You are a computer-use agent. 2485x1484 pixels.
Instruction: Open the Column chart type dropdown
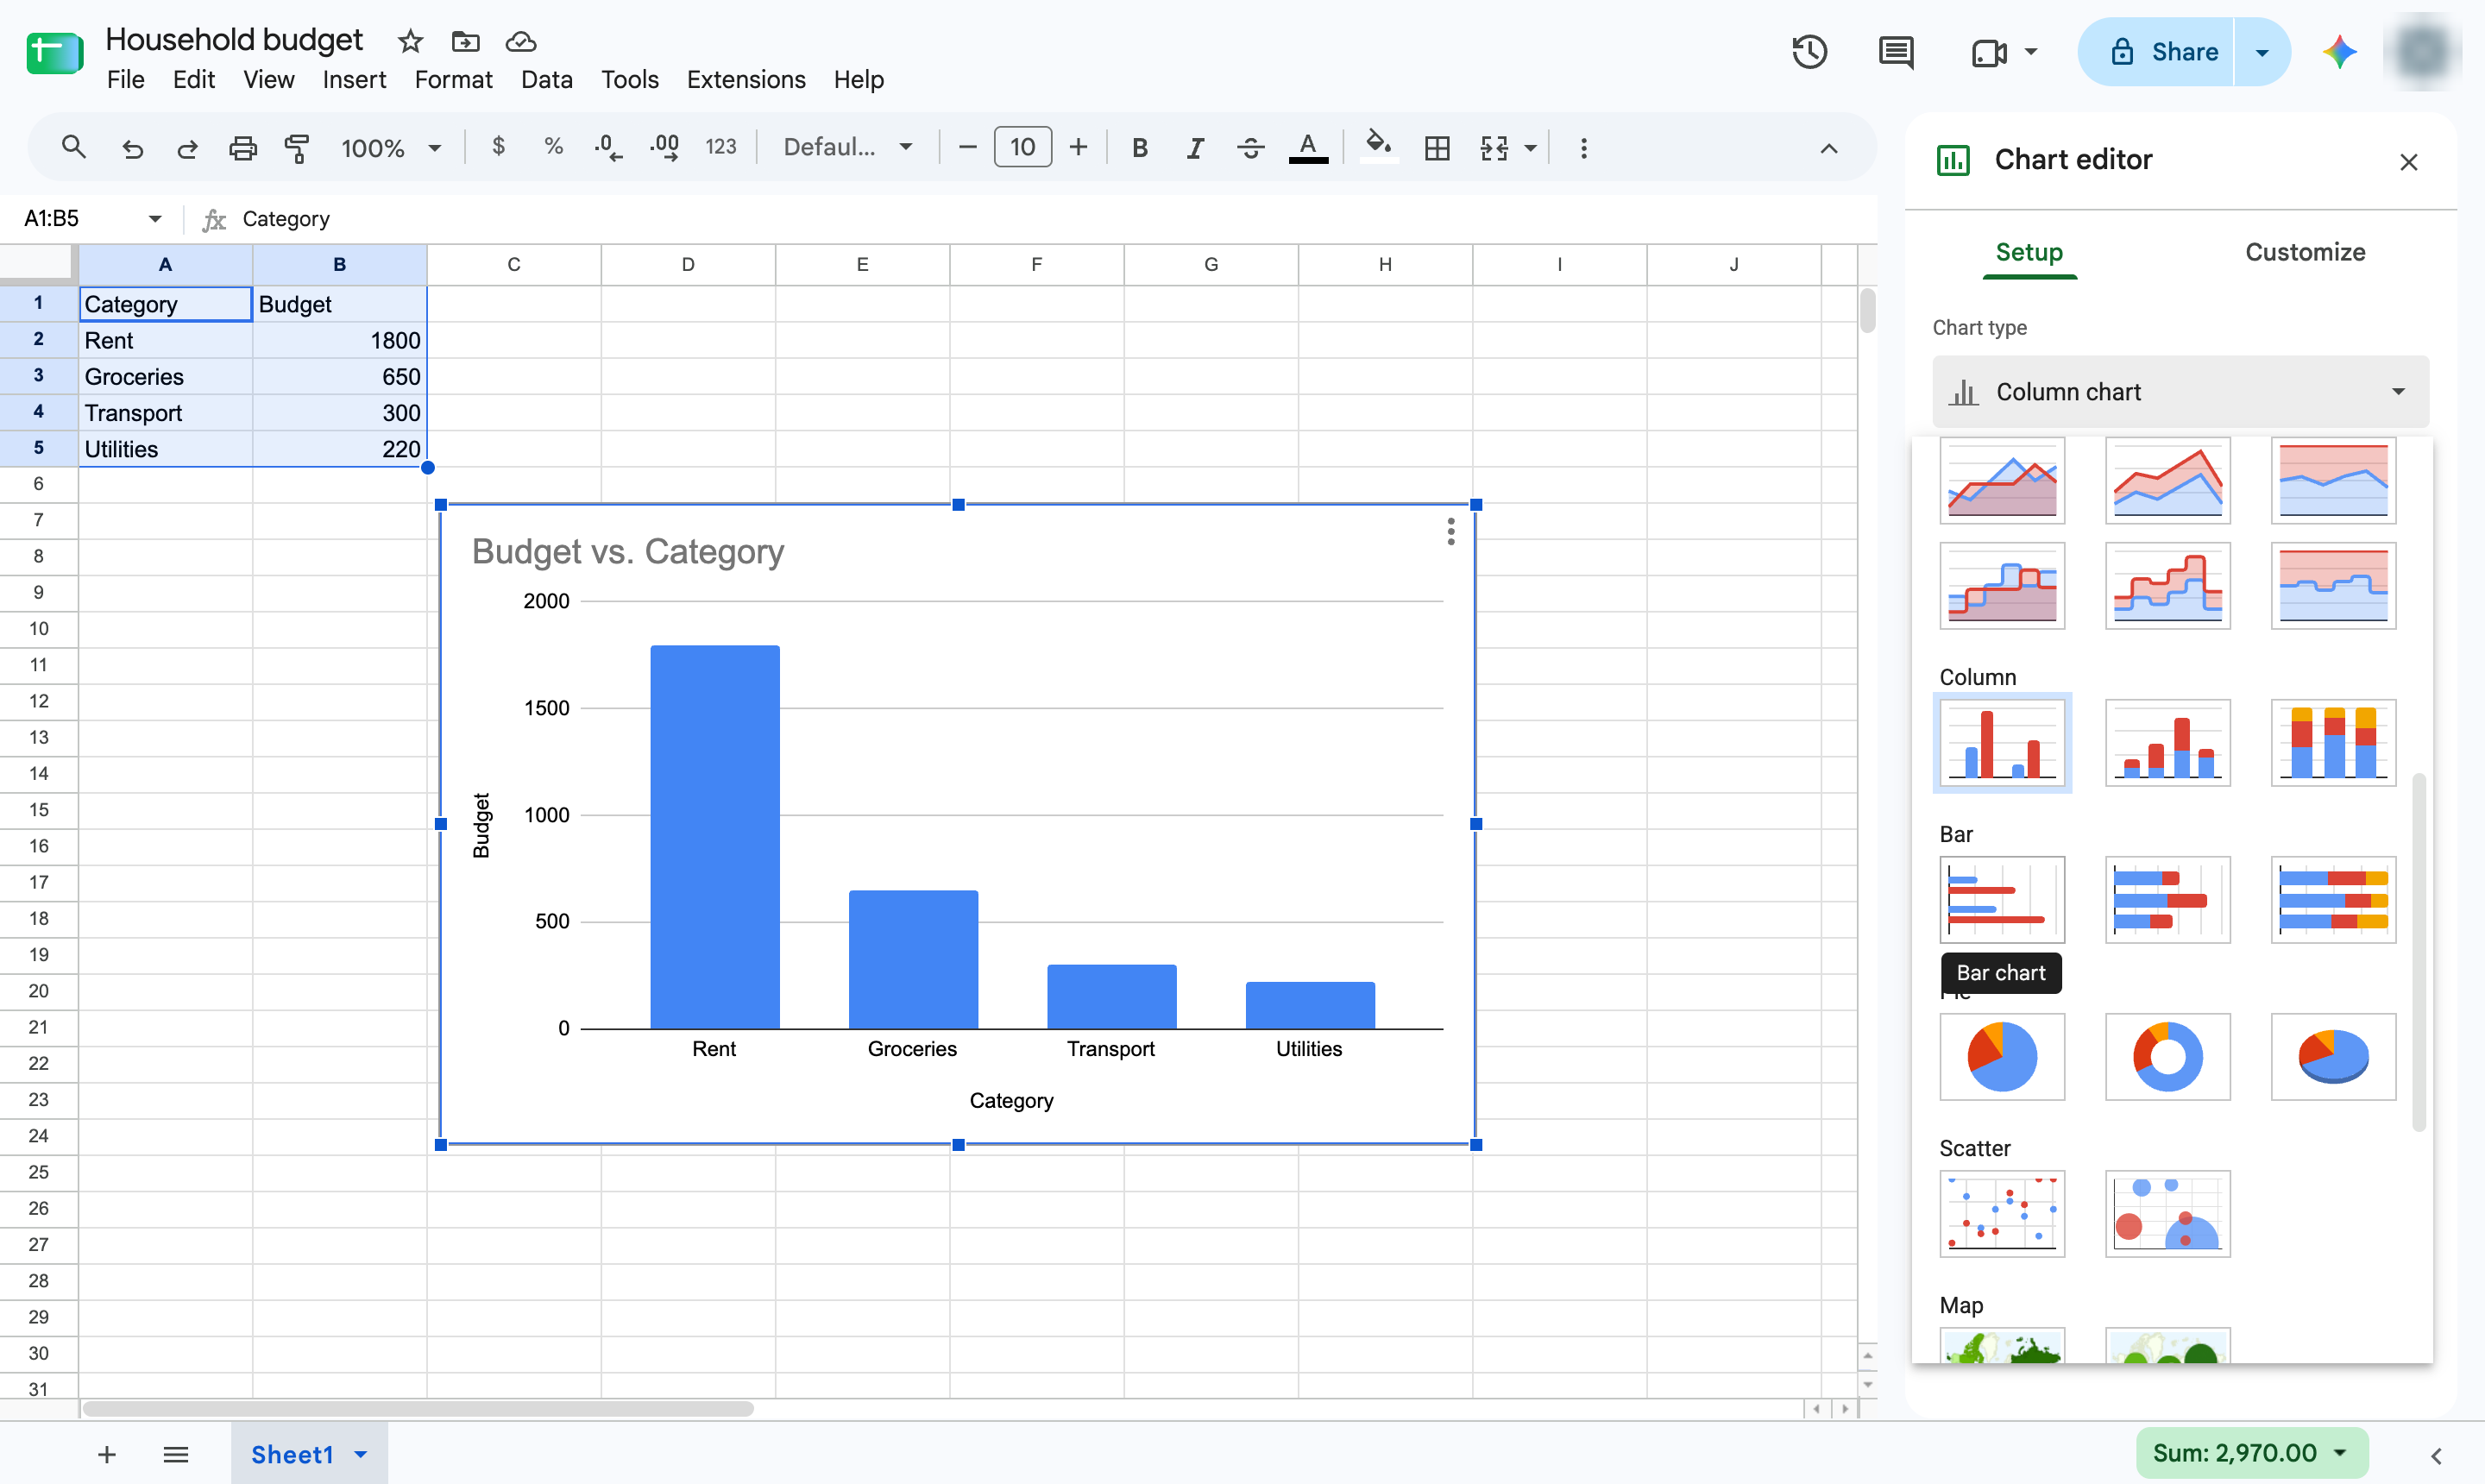click(2180, 392)
